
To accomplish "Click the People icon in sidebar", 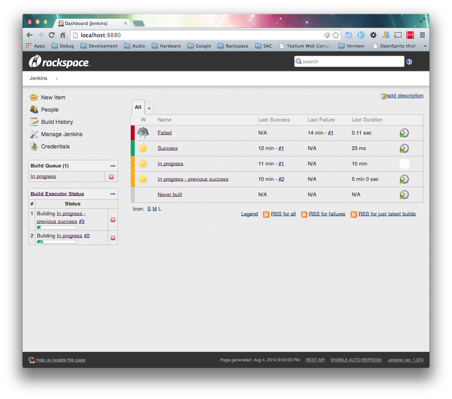I will [x=34, y=110].
